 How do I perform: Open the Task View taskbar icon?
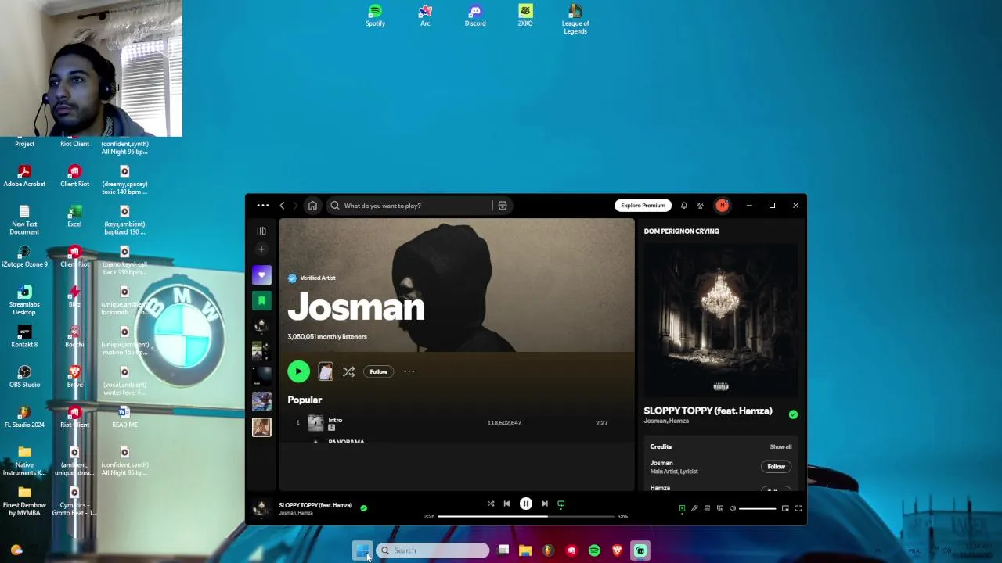coord(503,550)
